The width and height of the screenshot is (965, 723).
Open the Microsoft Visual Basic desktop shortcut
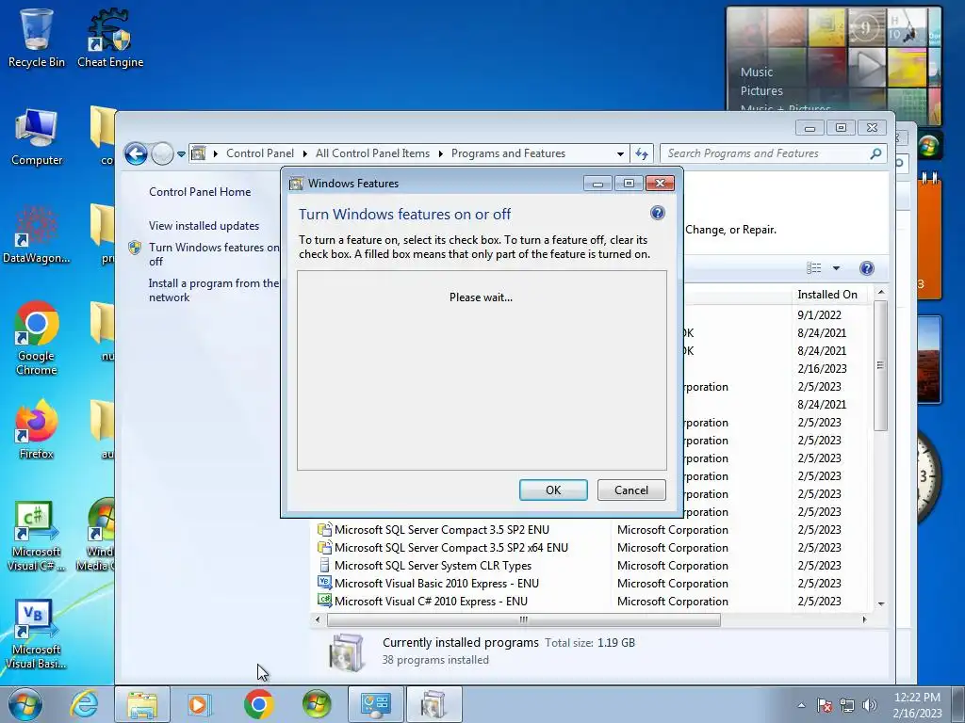[35, 635]
